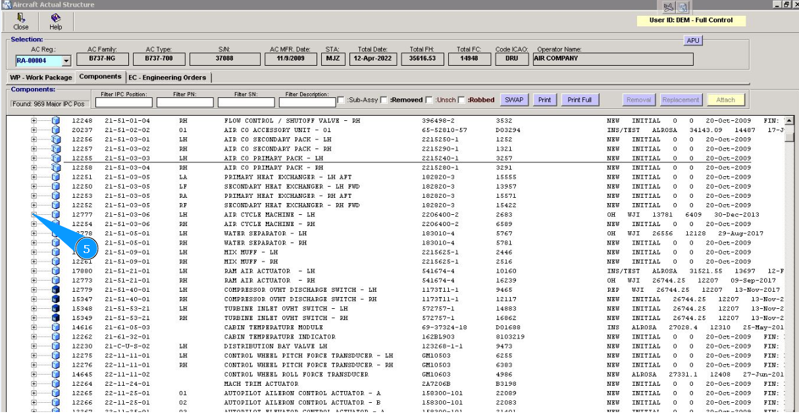Select cube icon of MACH TRIM ACTUATOR
Image resolution: width=799 pixels, height=416 pixels.
56,383
